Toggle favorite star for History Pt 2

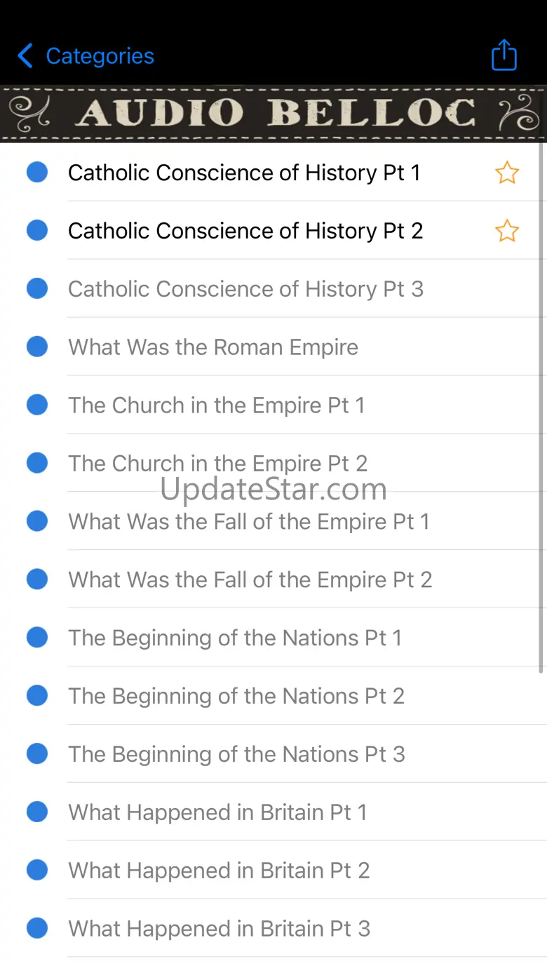click(x=507, y=231)
